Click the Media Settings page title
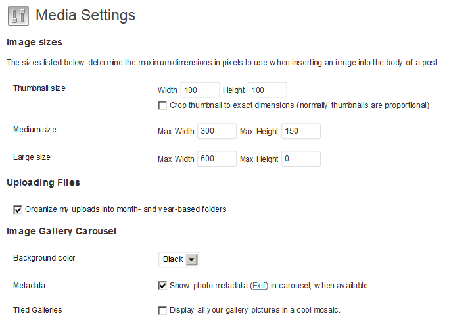Image resolution: width=449 pixels, height=322 pixels. tap(85, 15)
